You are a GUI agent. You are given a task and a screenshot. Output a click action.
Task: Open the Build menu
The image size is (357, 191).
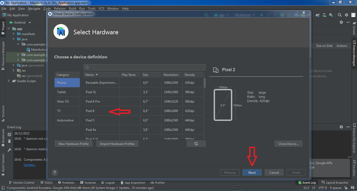click(x=73, y=9)
